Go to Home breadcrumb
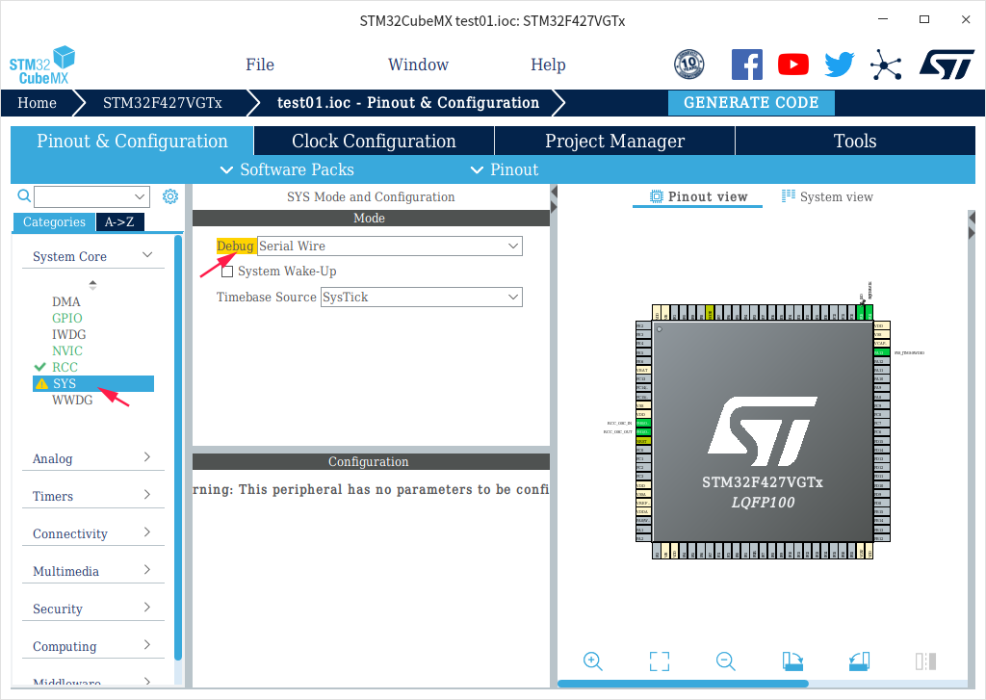 tap(38, 103)
